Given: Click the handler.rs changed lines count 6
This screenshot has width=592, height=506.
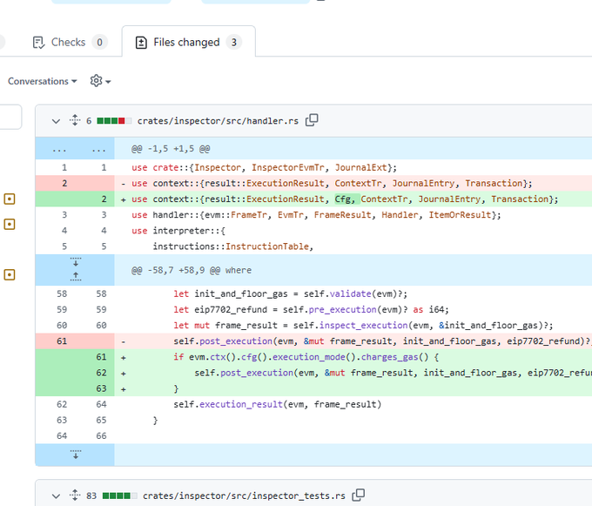Looking at the screenshot, I should [x=89, y=121].
